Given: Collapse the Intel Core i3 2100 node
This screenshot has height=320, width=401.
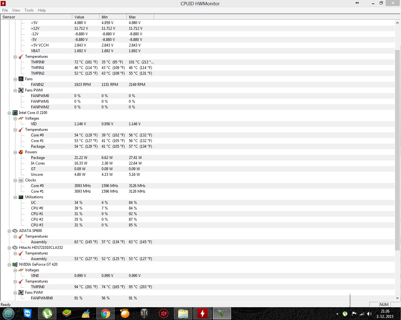Looking at the screenshot, I should pos(9,113).
